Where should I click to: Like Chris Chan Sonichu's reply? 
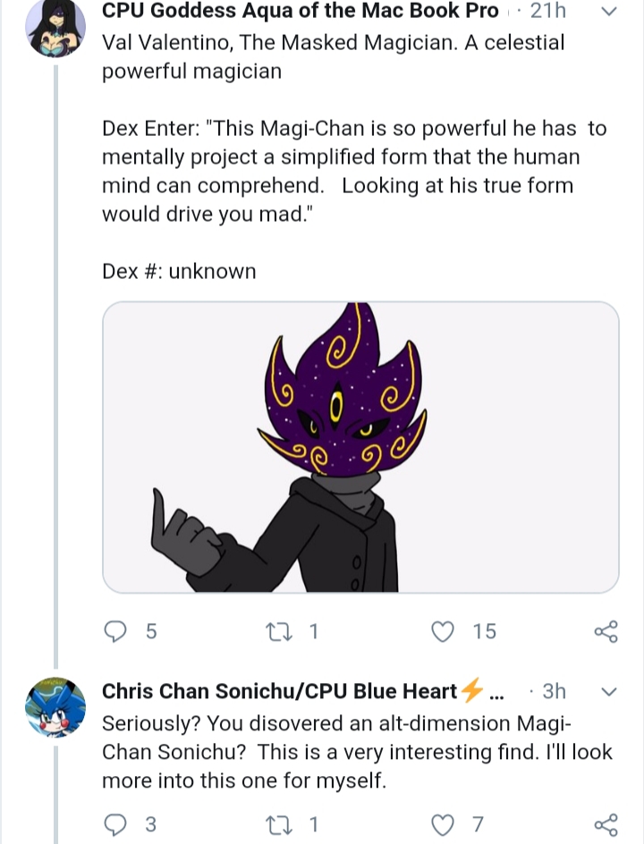pyautogui.click(x=443, y=824)
